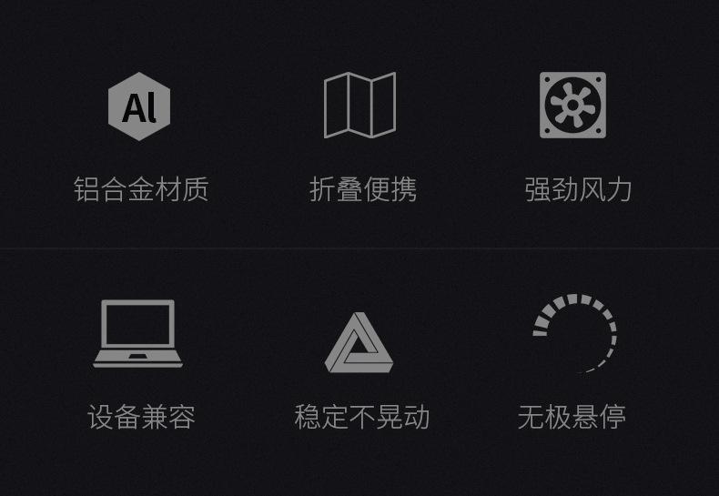Viewport: 719px width, 496px height.
Task: Open the 折叠便携 label
Action: (363, 189)
